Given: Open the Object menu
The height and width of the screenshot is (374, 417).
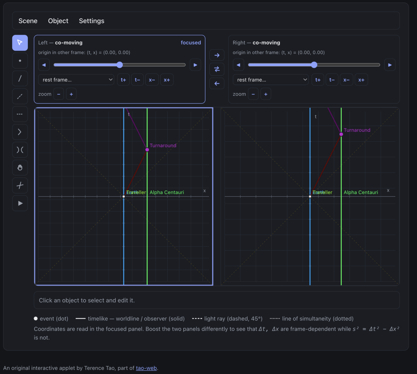Looking at the screenshot, I should tap(58, 21).
